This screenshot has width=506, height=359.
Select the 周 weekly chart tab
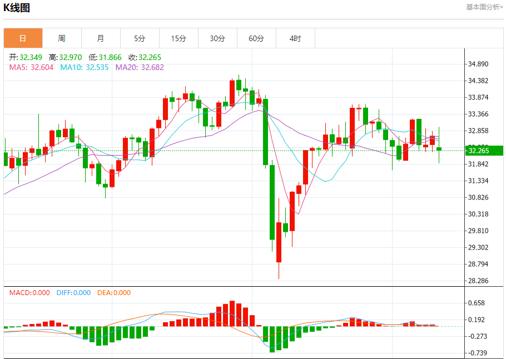pyautogui.click(x=62, y=38)
